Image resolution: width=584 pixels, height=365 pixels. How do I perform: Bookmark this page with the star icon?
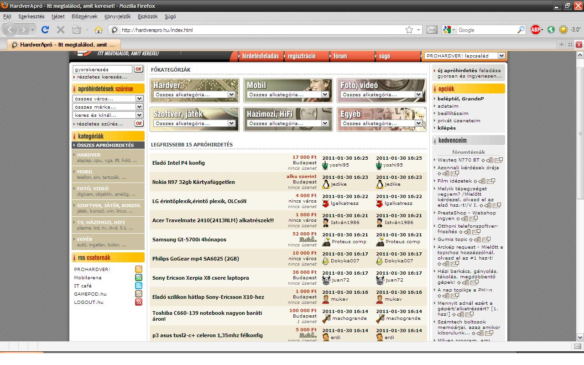pyautogui.click(x=409, y=30)
